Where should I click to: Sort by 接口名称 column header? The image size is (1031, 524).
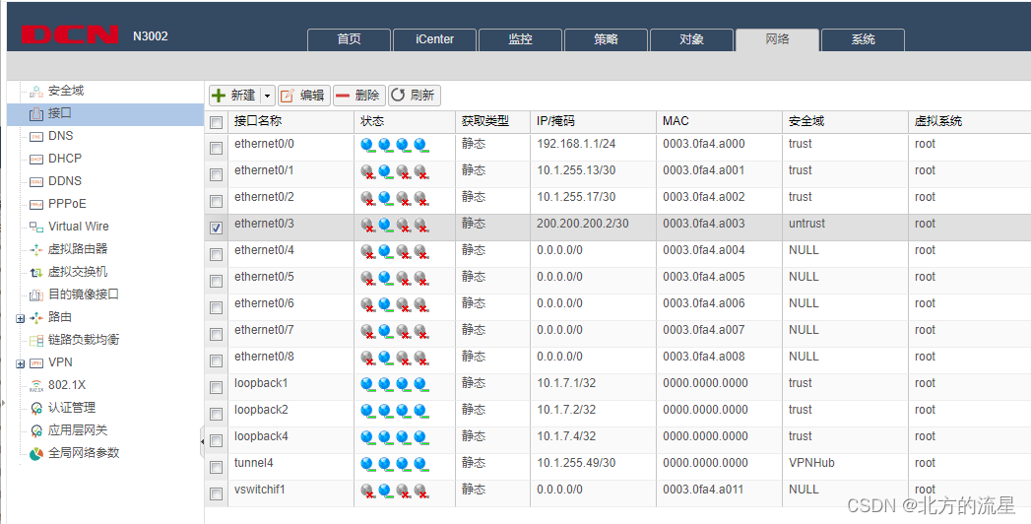click(290, 121)
